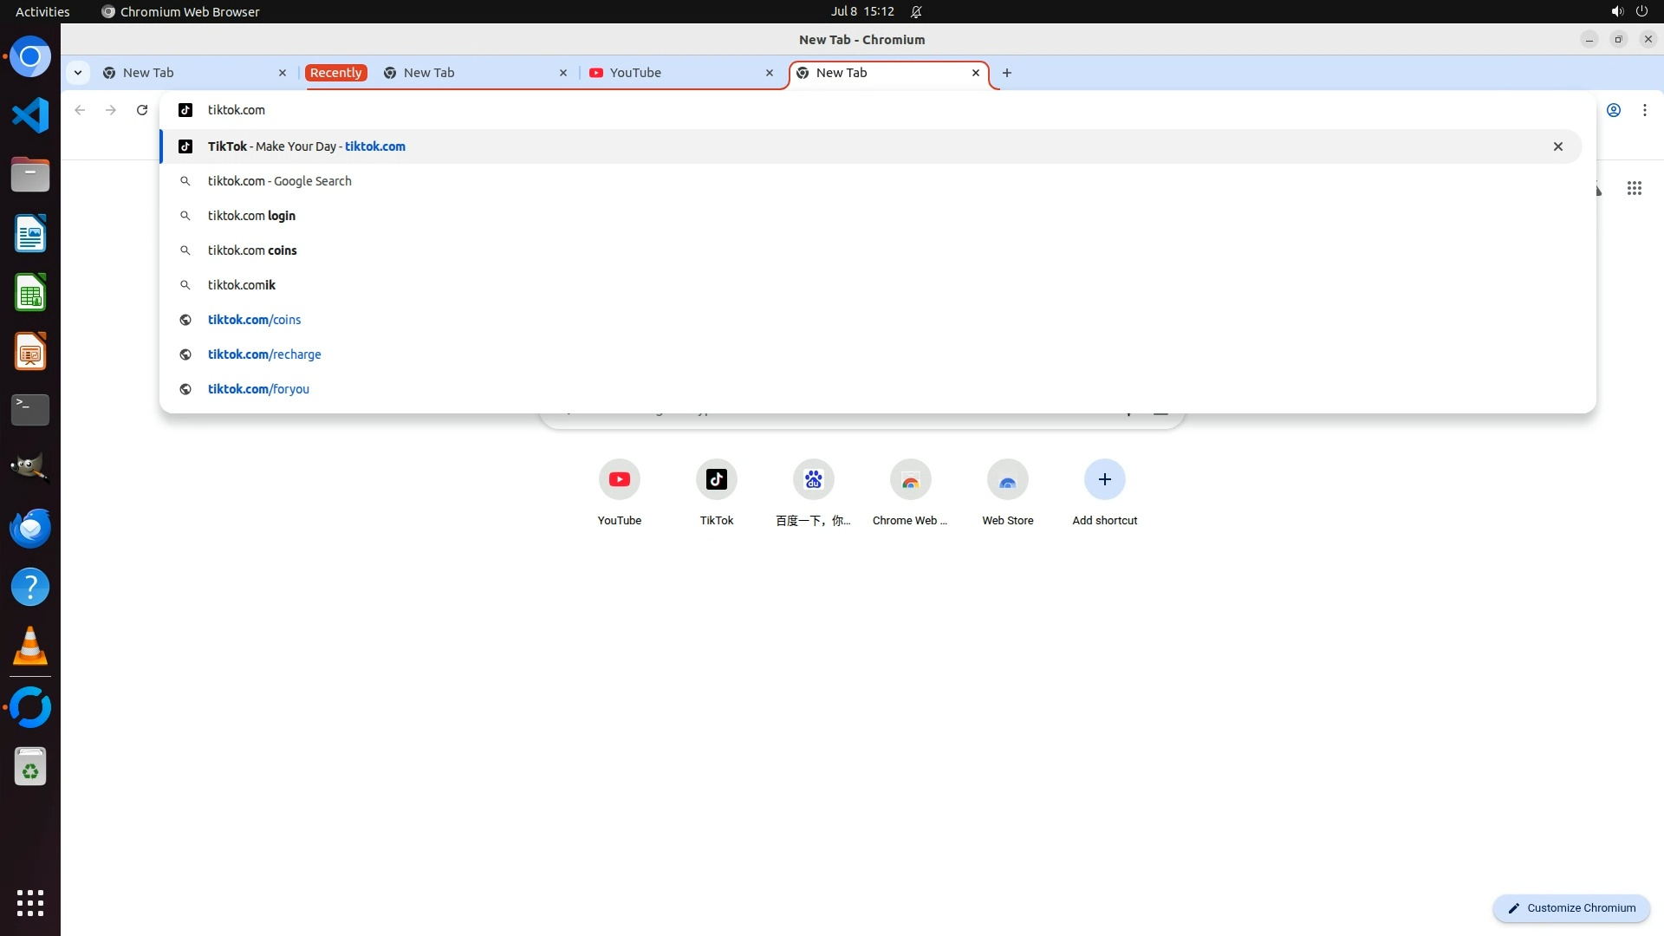Click TikTok shortcut tile
The width and height of the screenshot is (1664, 936).
click(x=716, y=480)
